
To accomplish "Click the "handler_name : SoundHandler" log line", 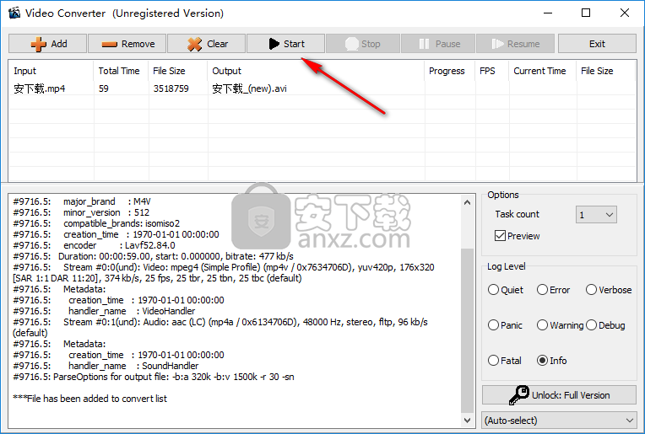I will (x=106, y=366).
